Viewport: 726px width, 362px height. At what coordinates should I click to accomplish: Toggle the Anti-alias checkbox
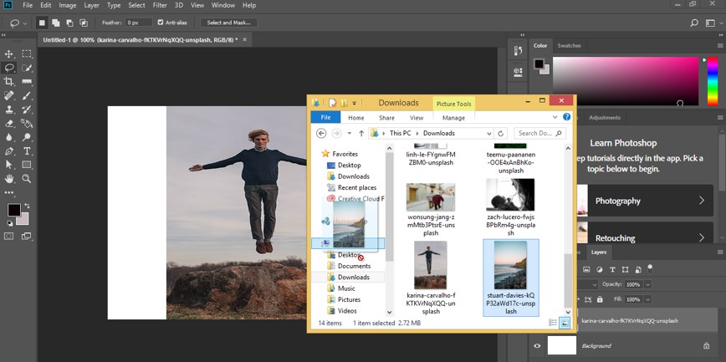[161, 23]
